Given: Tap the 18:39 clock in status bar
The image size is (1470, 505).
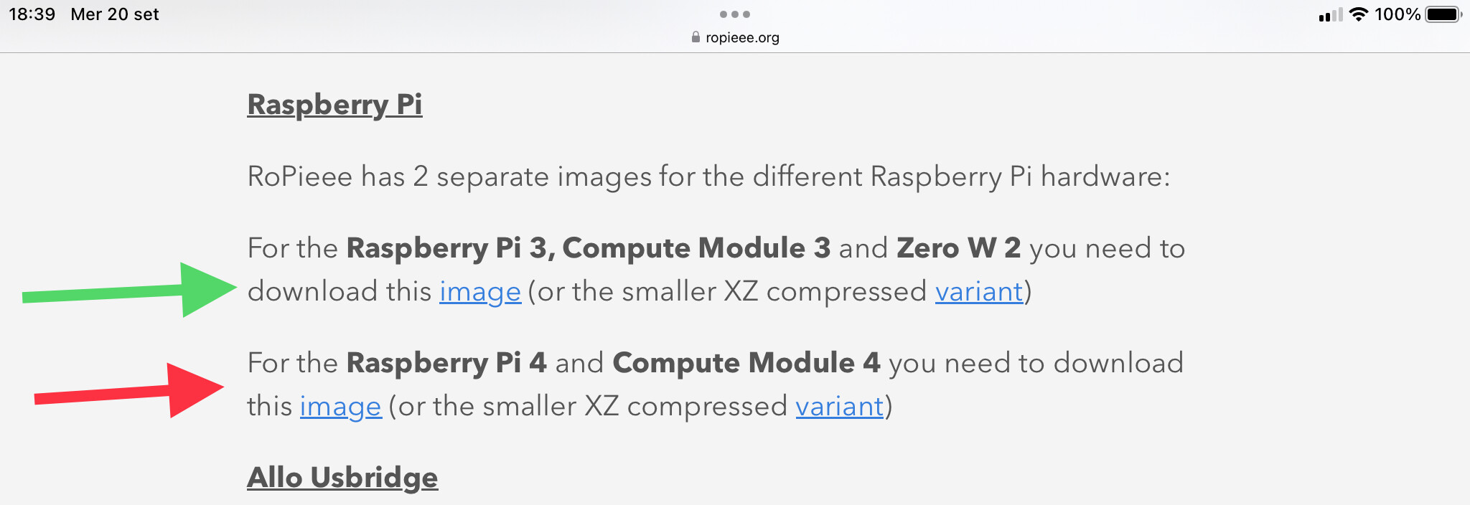Looking at the screenshot, I should [x=32, y=14].
